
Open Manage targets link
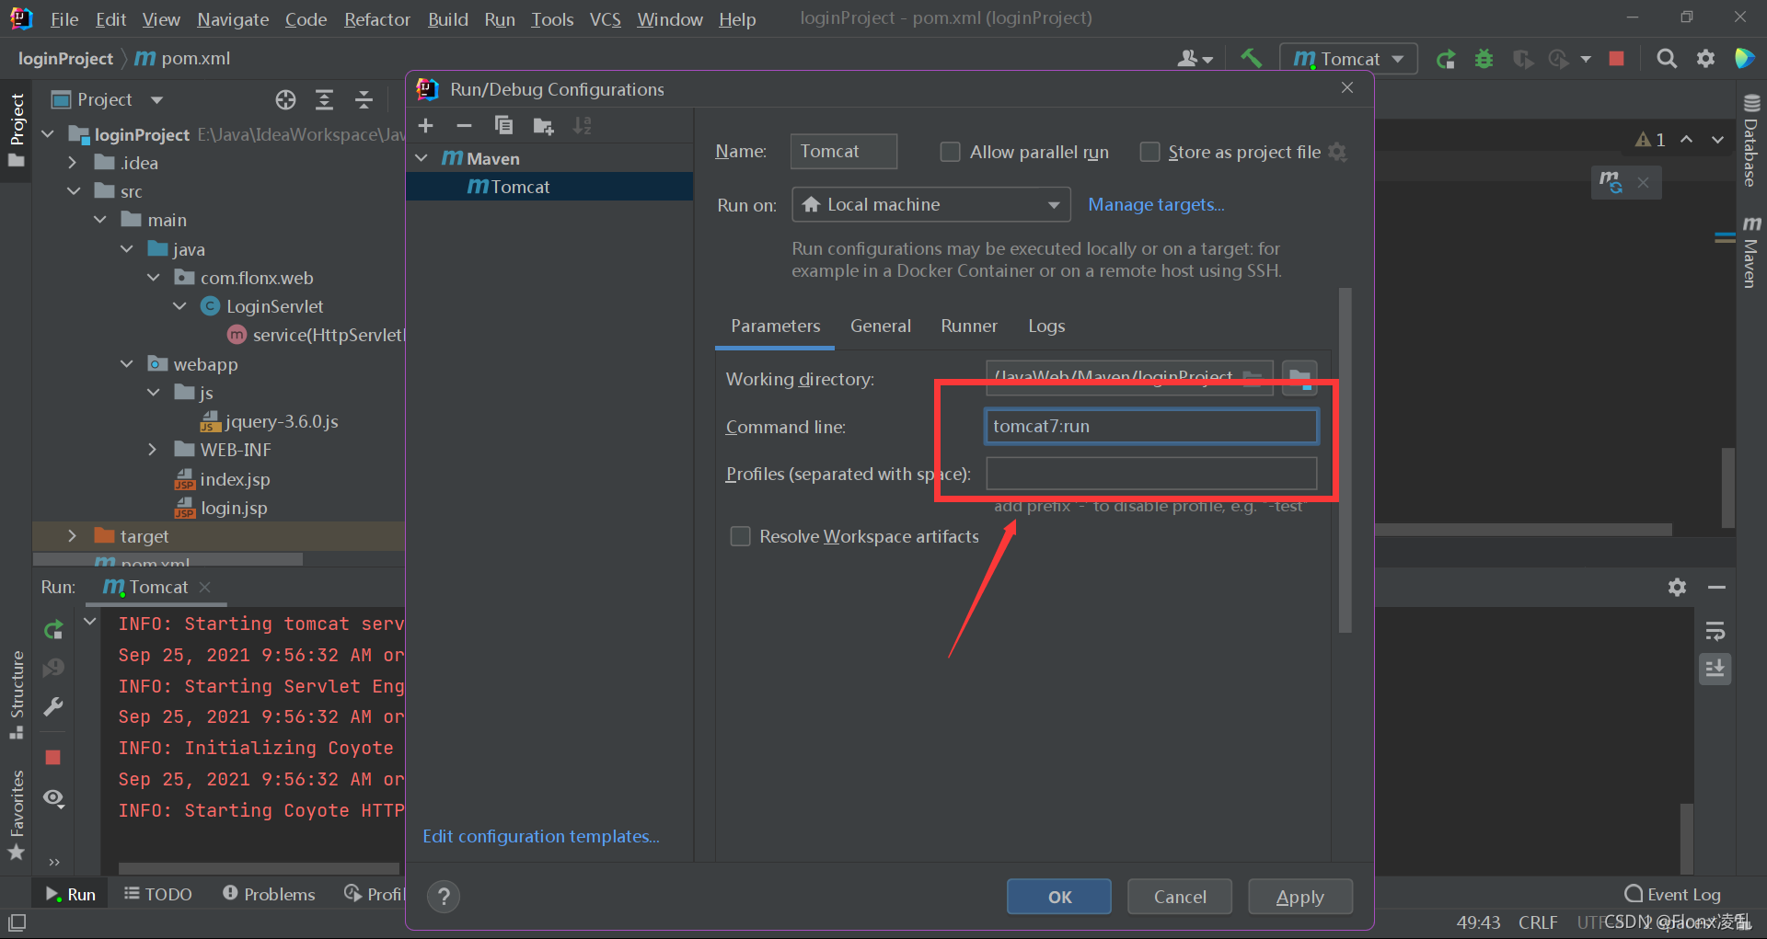coord(1156,204)
